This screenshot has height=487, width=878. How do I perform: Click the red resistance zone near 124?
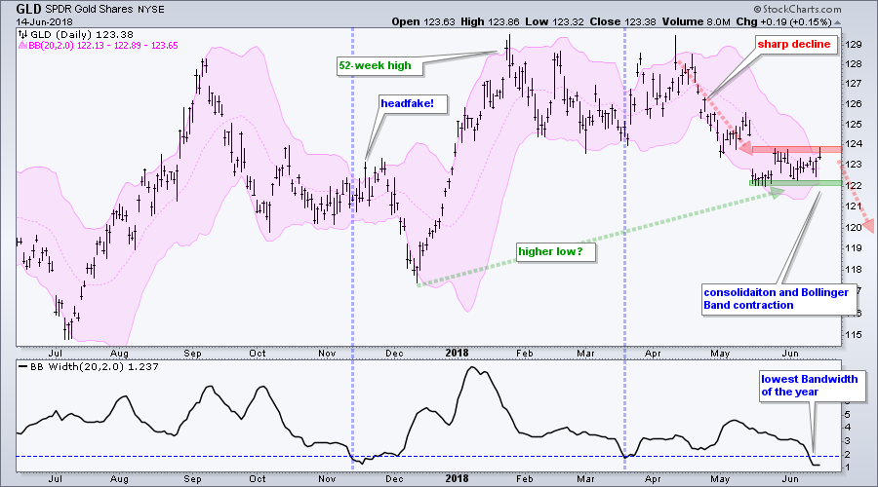pyautogui.click(x=797, y=149)
